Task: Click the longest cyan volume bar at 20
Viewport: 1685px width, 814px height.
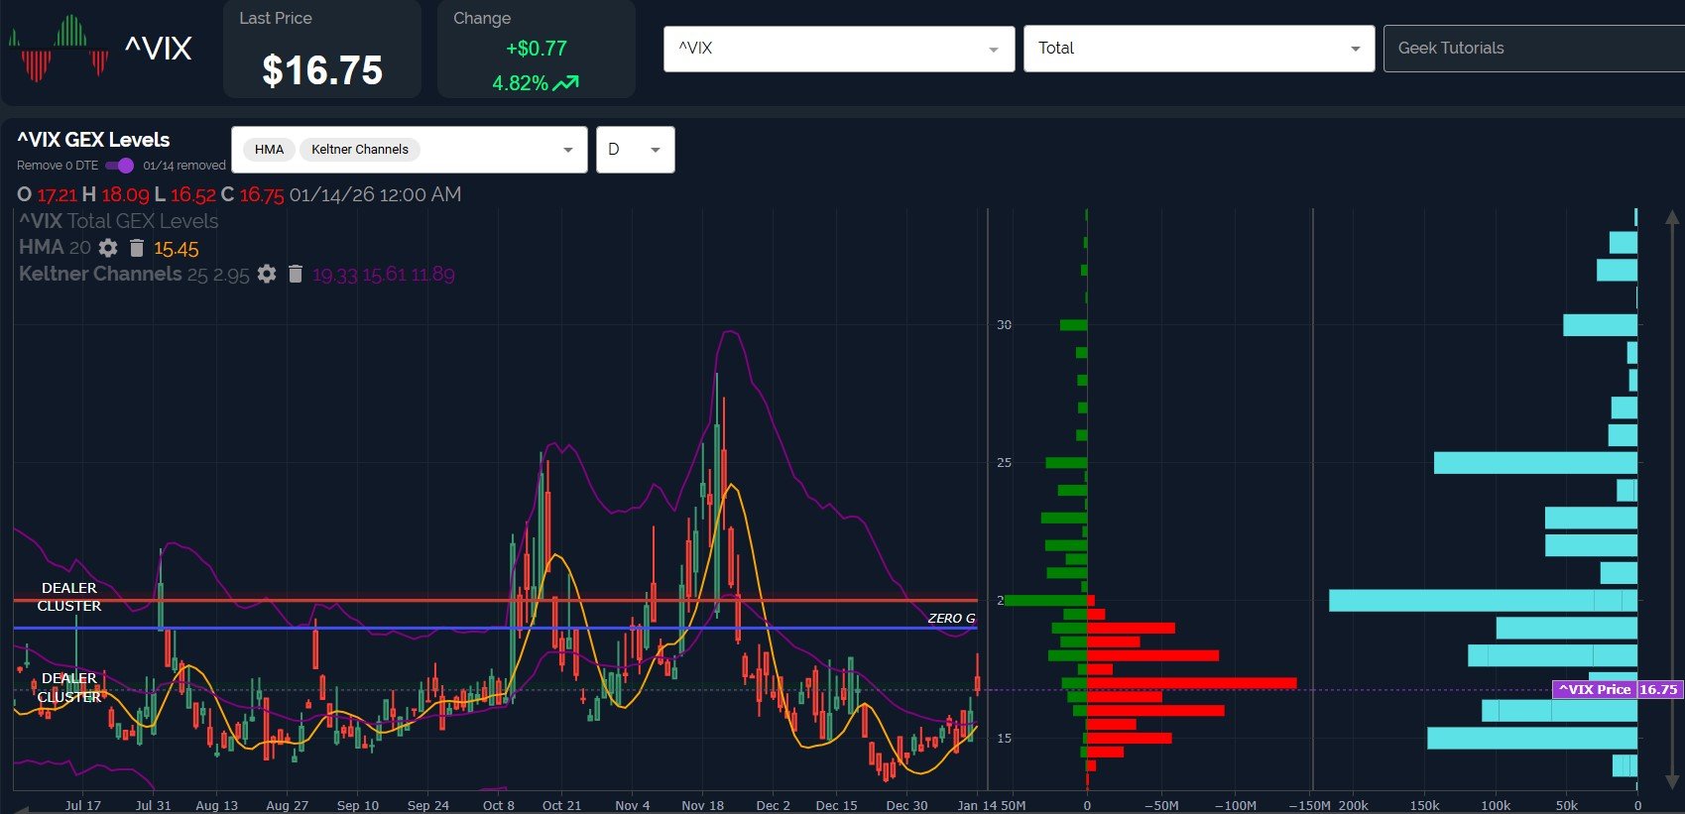Action: tap(1483, 600)
